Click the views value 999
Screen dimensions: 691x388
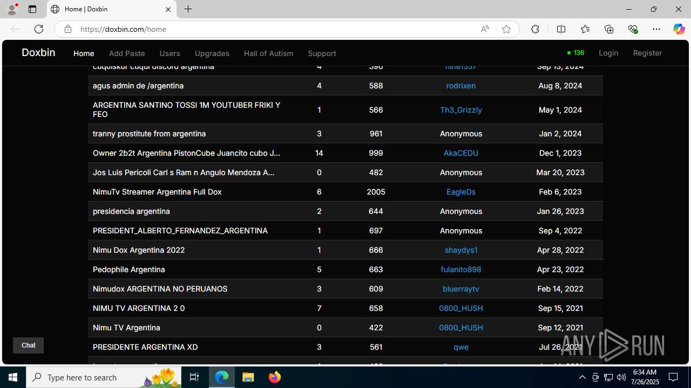pos(376,153)
